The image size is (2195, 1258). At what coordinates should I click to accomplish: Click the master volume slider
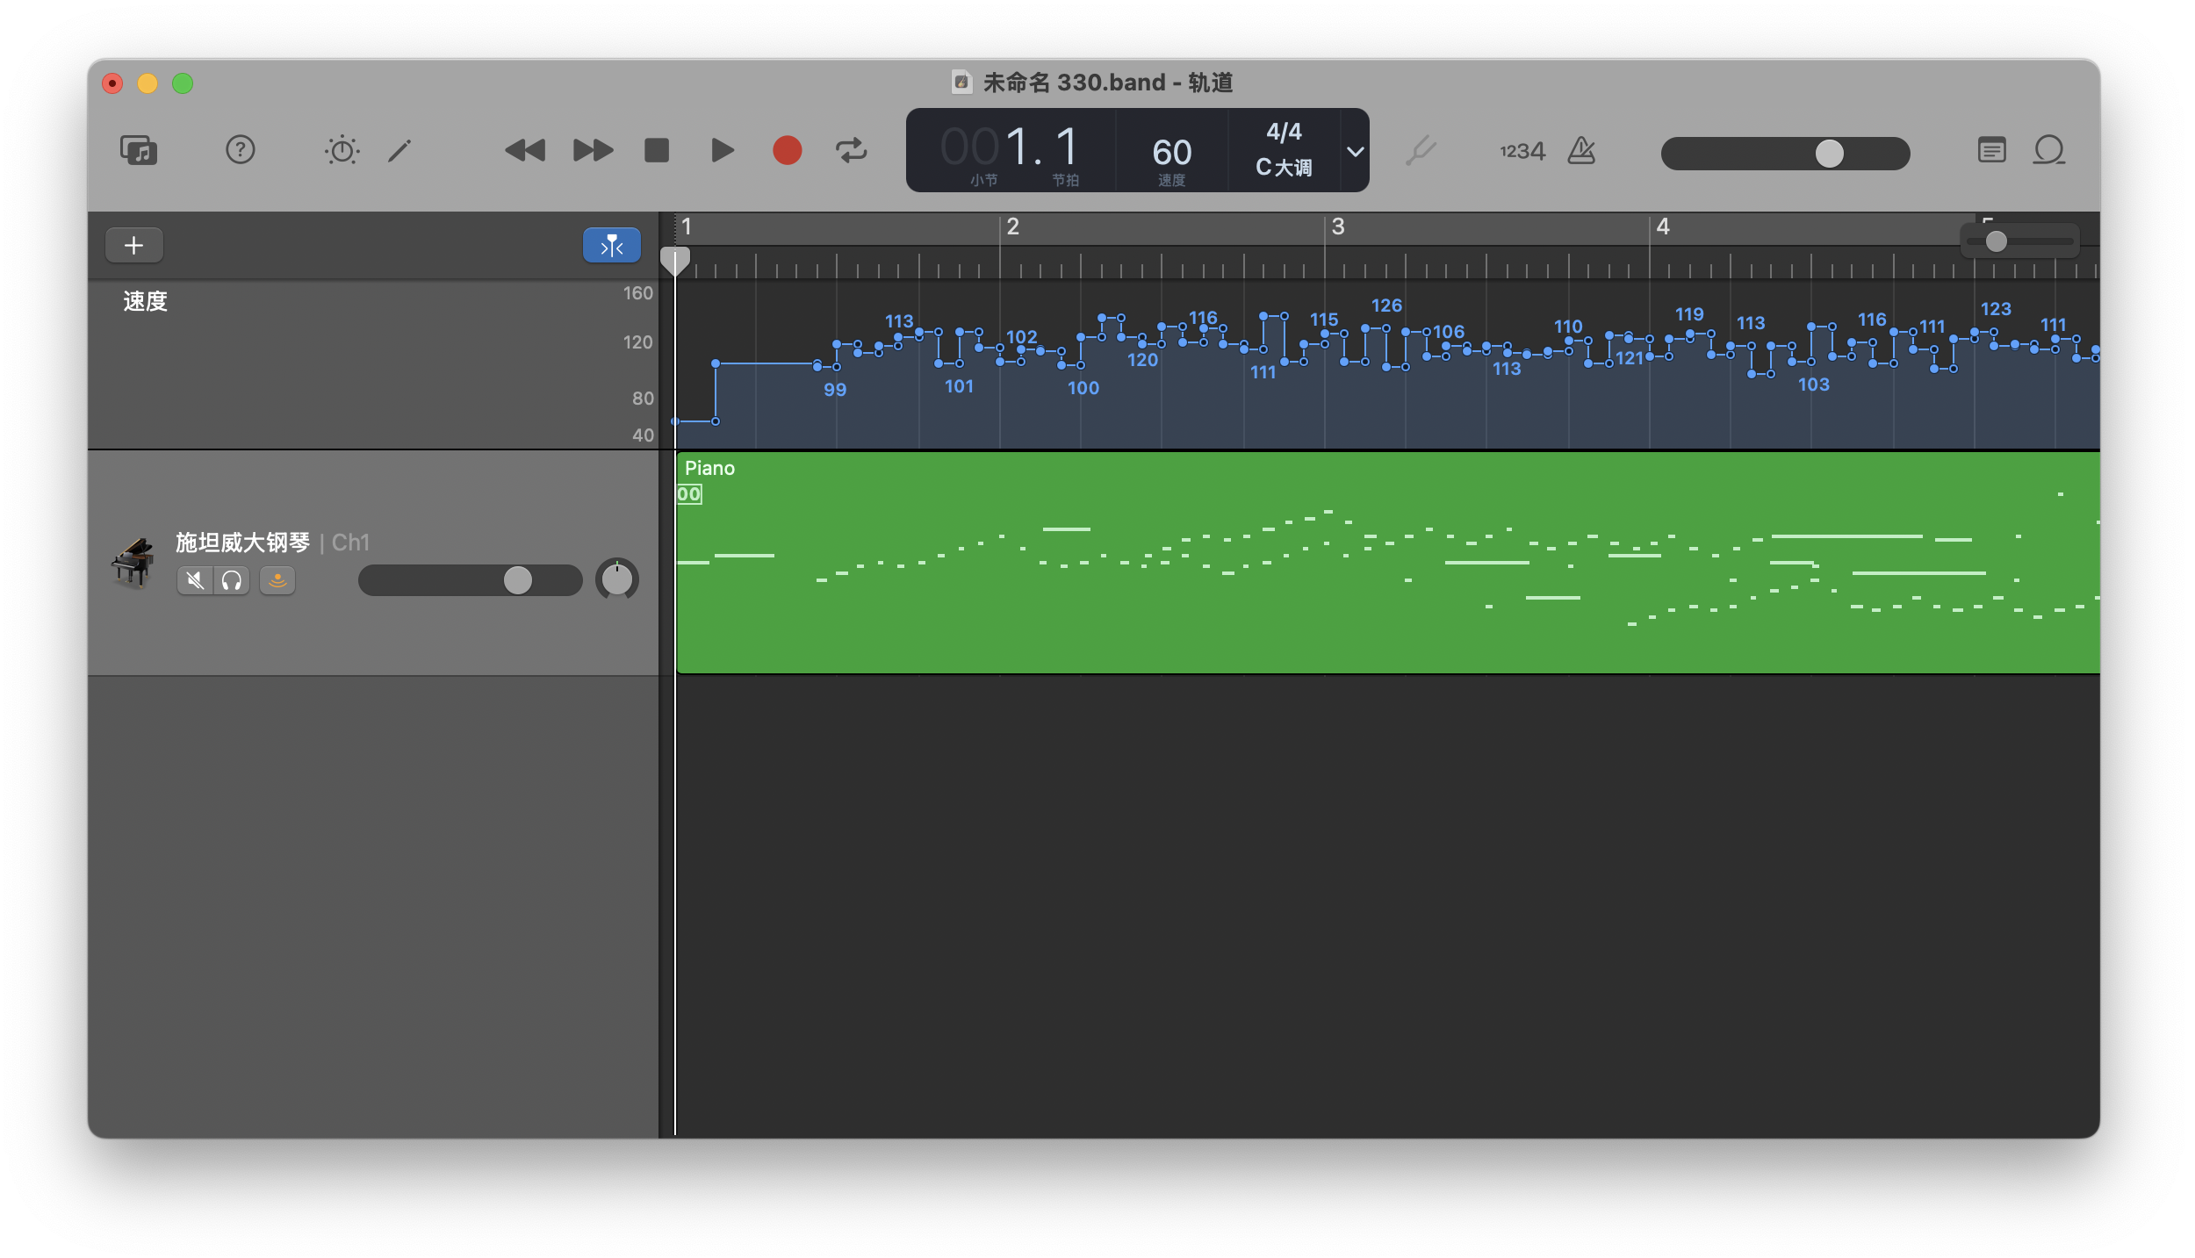pos(1829,153)
